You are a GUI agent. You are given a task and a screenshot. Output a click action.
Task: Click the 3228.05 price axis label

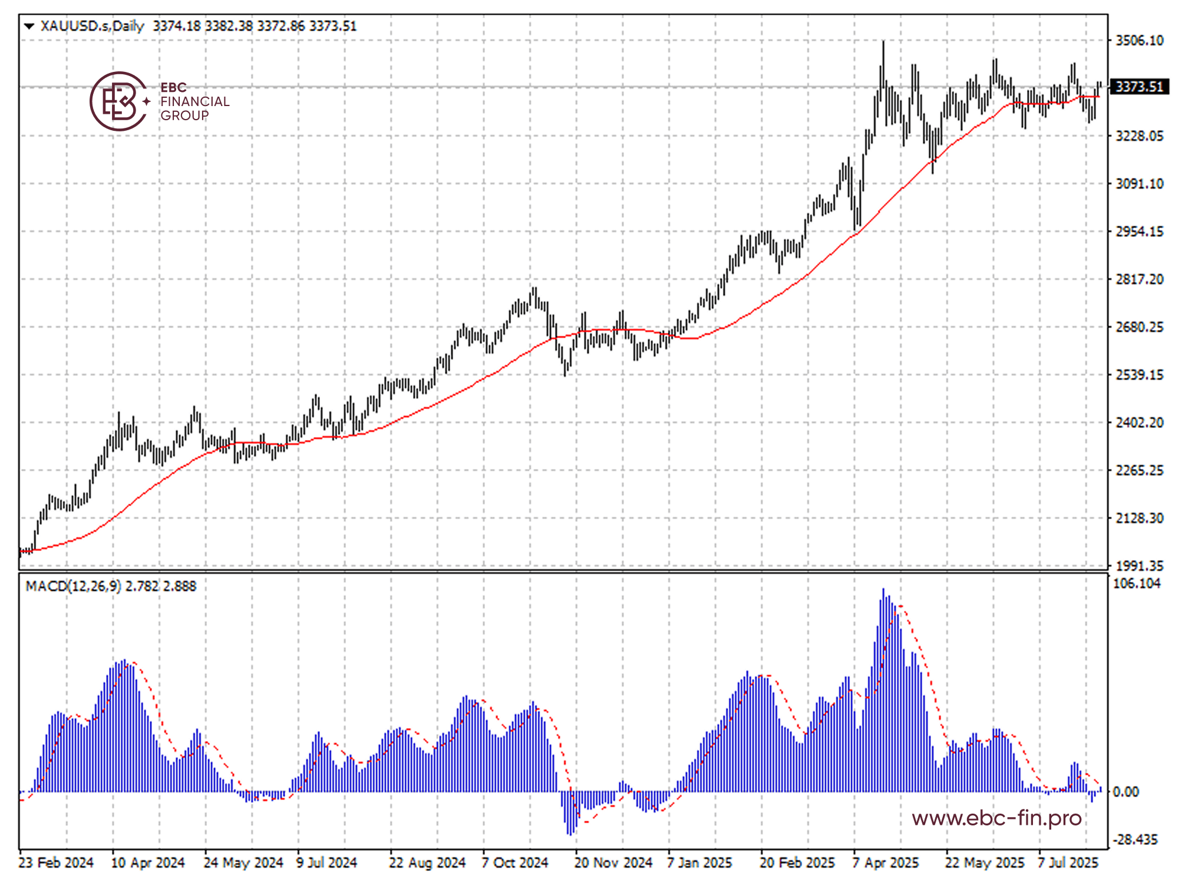pos(1140,136)
